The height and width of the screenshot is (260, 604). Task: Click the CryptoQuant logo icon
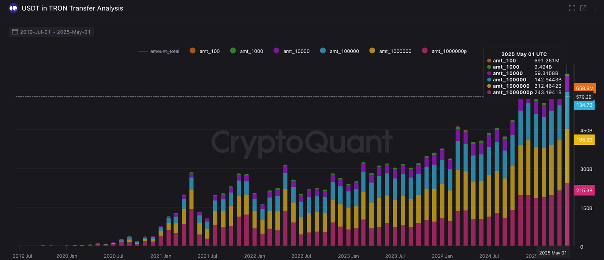pos(13,8)
